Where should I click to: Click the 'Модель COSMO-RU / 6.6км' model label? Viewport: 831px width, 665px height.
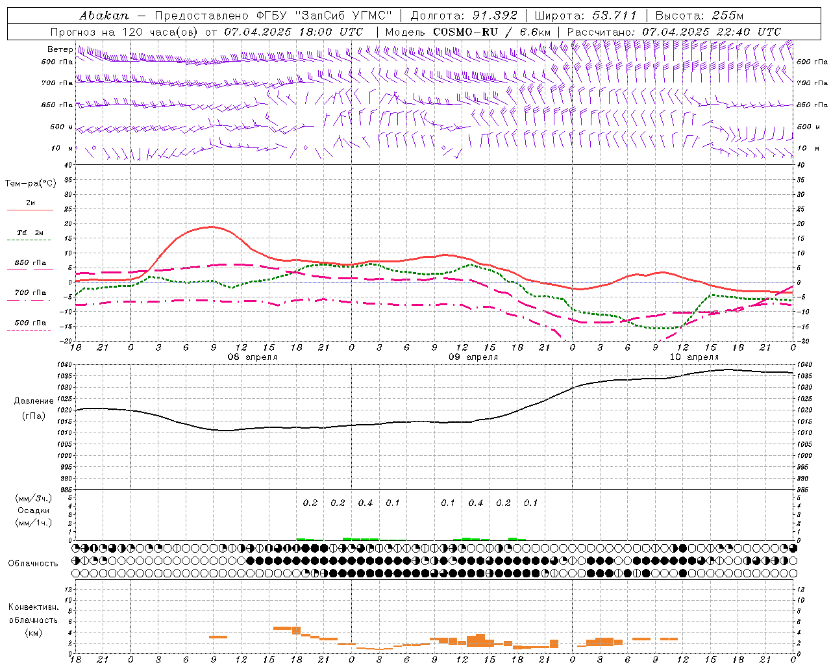point(468,32)
